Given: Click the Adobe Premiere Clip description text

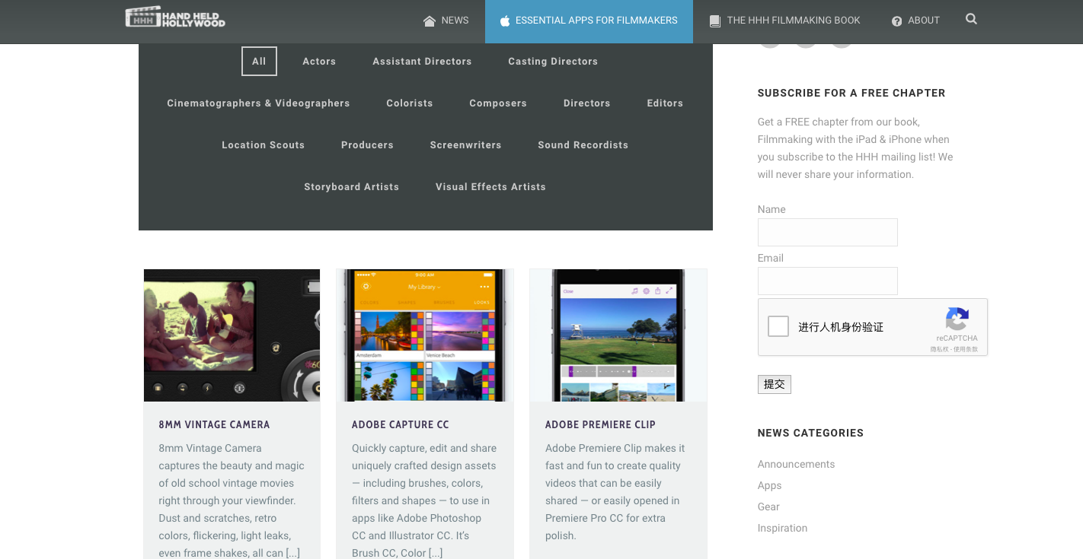Looking at the screenshot, I should pos(615,492).
